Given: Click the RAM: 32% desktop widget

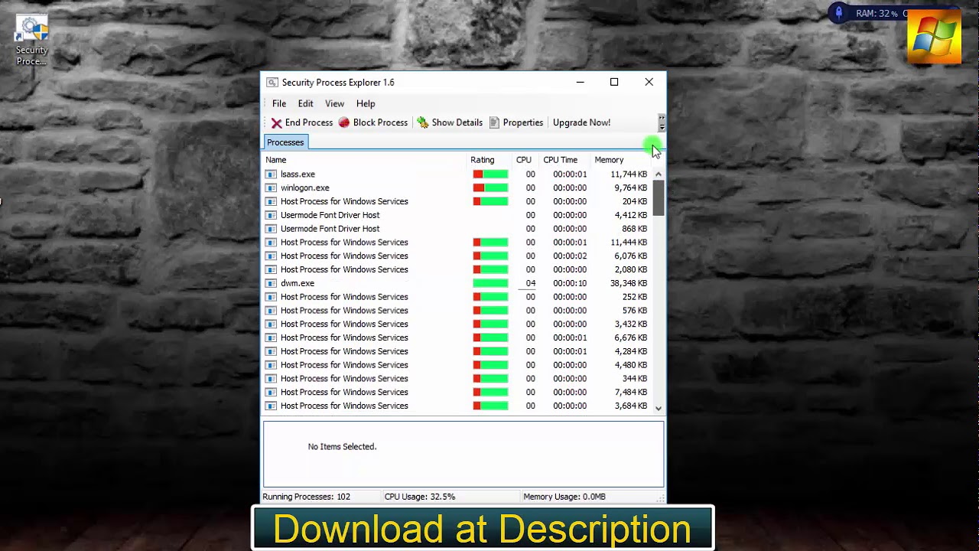Looking at the screenshot, I should pyautogui.click(x=877, y=13).
